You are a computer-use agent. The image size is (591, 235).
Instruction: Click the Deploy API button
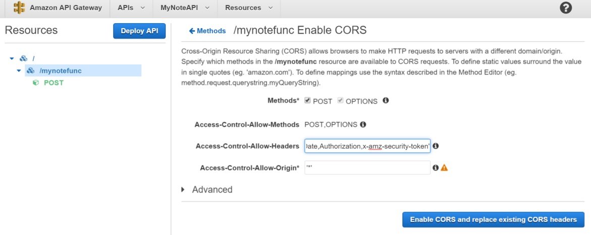coord(139,31)
